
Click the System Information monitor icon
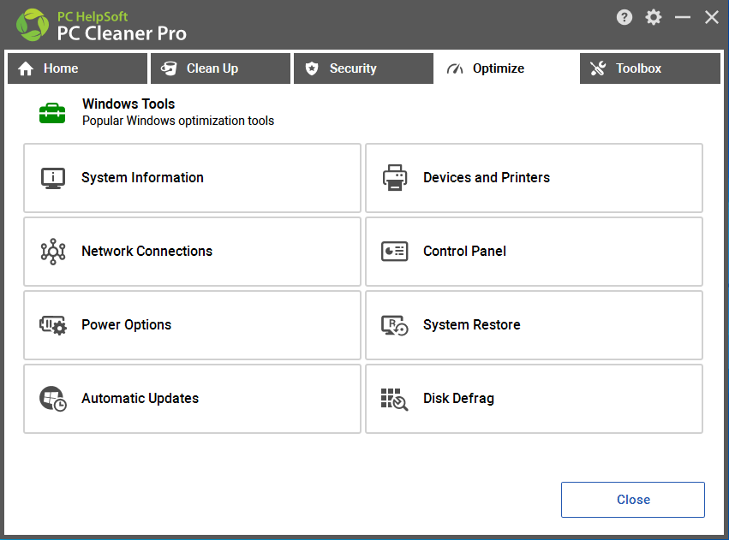[x=53, y=178]
